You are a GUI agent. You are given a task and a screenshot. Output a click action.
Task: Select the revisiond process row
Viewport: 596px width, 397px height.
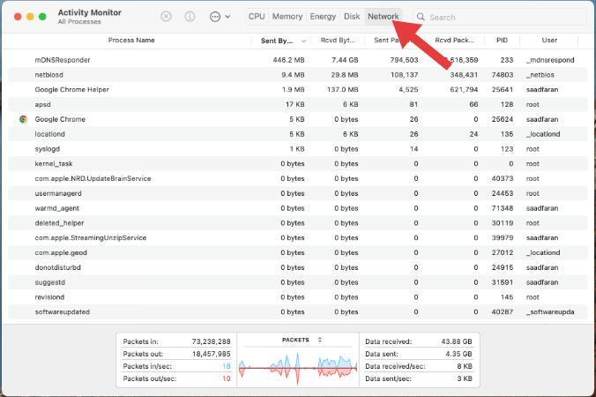coord(298,297)
